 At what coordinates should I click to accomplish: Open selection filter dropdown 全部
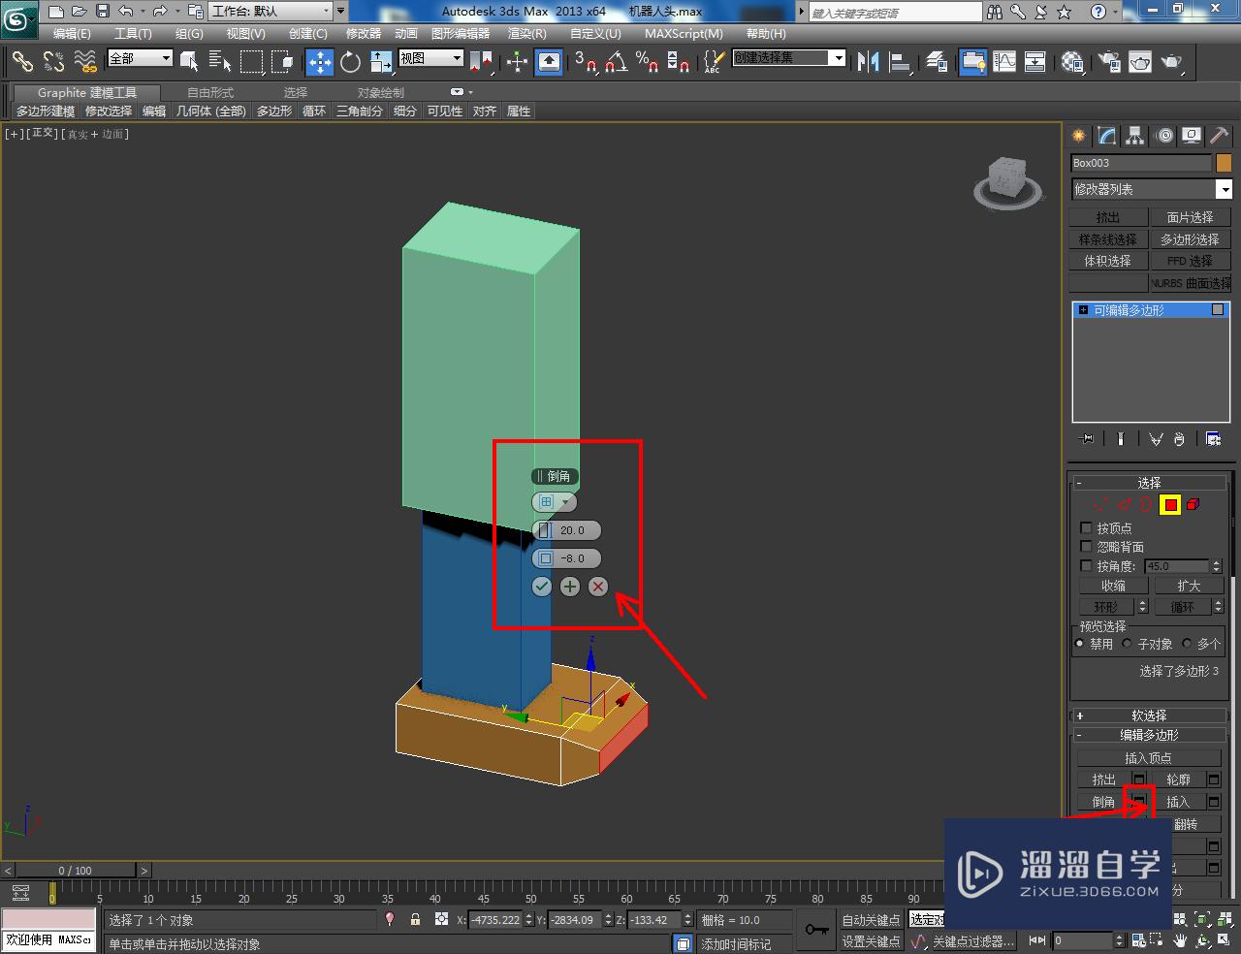coord(140,58)
